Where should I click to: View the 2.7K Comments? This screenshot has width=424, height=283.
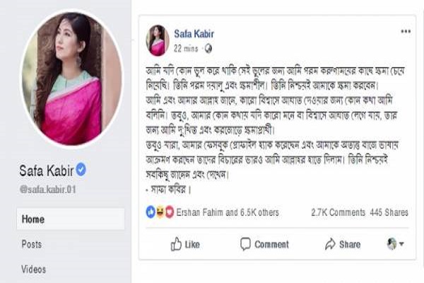336,212
